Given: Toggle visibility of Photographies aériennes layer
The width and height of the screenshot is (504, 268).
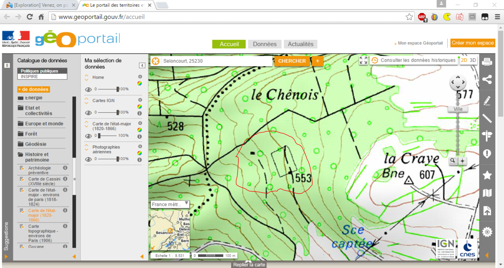Looking at the screenshot, I should [x=88, y=159].
